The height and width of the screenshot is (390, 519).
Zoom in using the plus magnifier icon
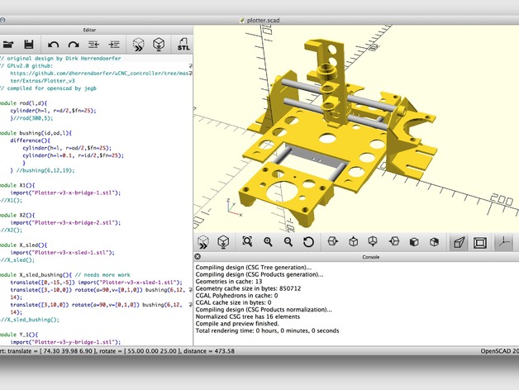(x=268, y=242)
